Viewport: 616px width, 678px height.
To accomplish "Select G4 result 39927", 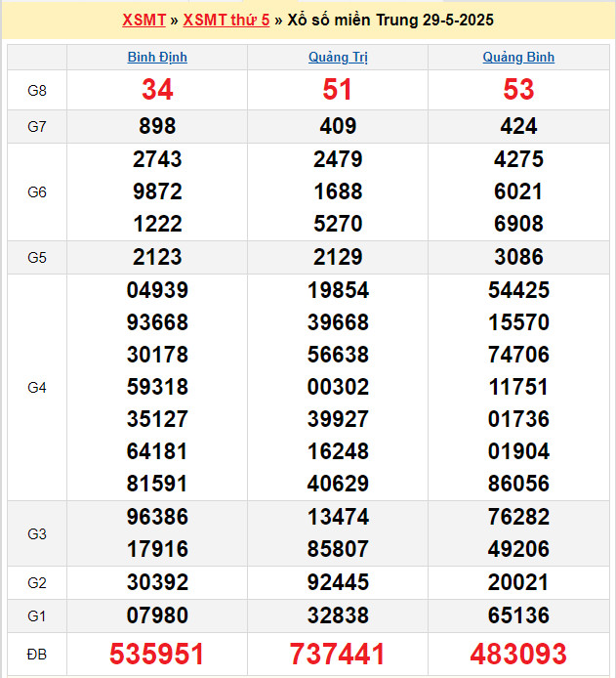I will pyautogui.click(x=338, y=419).
